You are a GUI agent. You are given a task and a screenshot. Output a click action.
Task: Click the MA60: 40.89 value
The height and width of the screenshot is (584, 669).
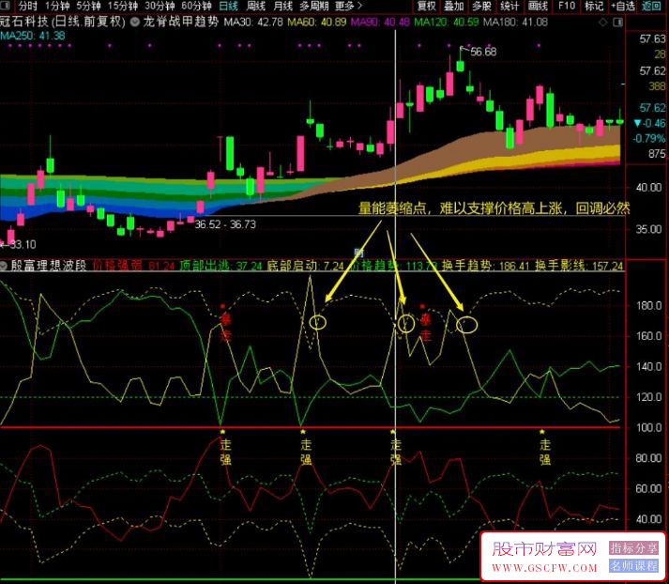click(316, 22)
